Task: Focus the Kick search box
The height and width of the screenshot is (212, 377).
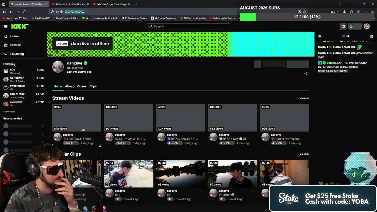Action: click(188, 26)
